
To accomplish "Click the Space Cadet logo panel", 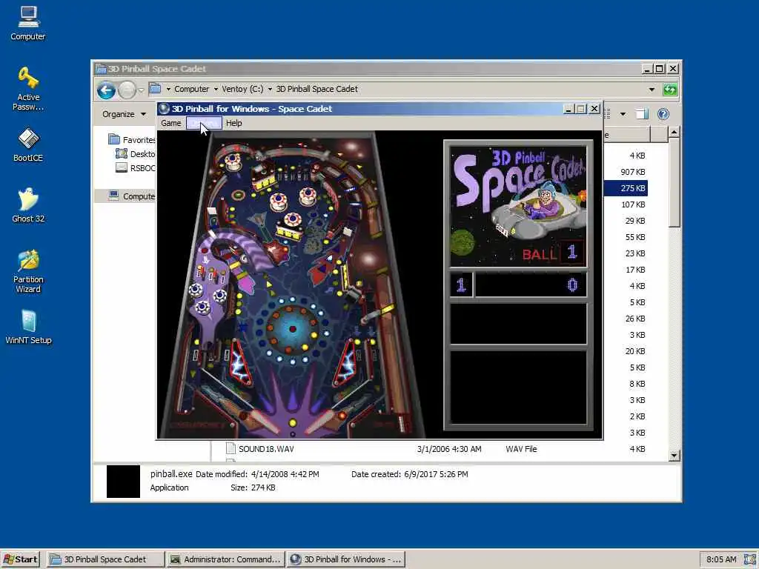I will click(518, 207).
